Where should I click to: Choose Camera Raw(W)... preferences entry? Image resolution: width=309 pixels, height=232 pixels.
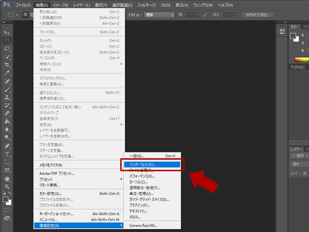(x=152, y=225)
